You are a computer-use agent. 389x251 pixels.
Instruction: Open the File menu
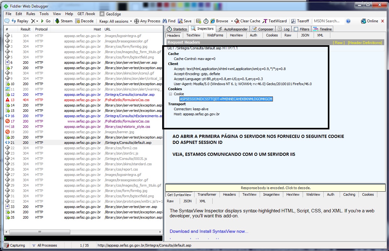pyautogui.click(x=8, y=14)
